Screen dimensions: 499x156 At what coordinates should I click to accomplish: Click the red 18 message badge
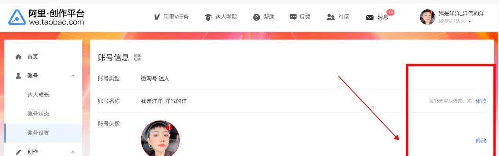click(390, 12)
